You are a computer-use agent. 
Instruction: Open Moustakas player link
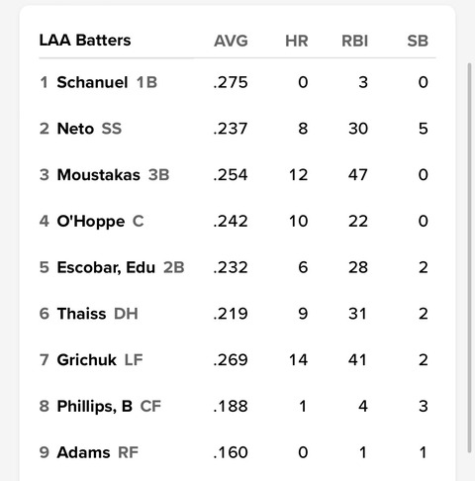(98, 175)
